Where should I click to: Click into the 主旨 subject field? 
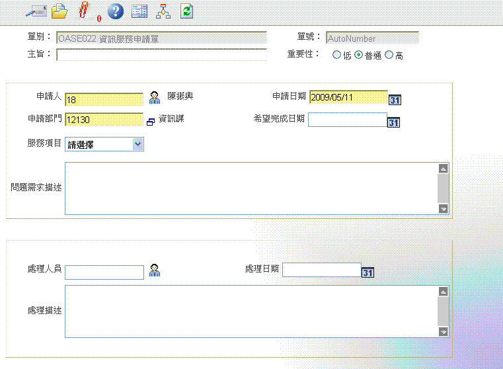tap(161, 54)
